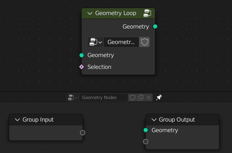Click empty output socket of Group Input
The image size is (232, 153).
point(83,133)
